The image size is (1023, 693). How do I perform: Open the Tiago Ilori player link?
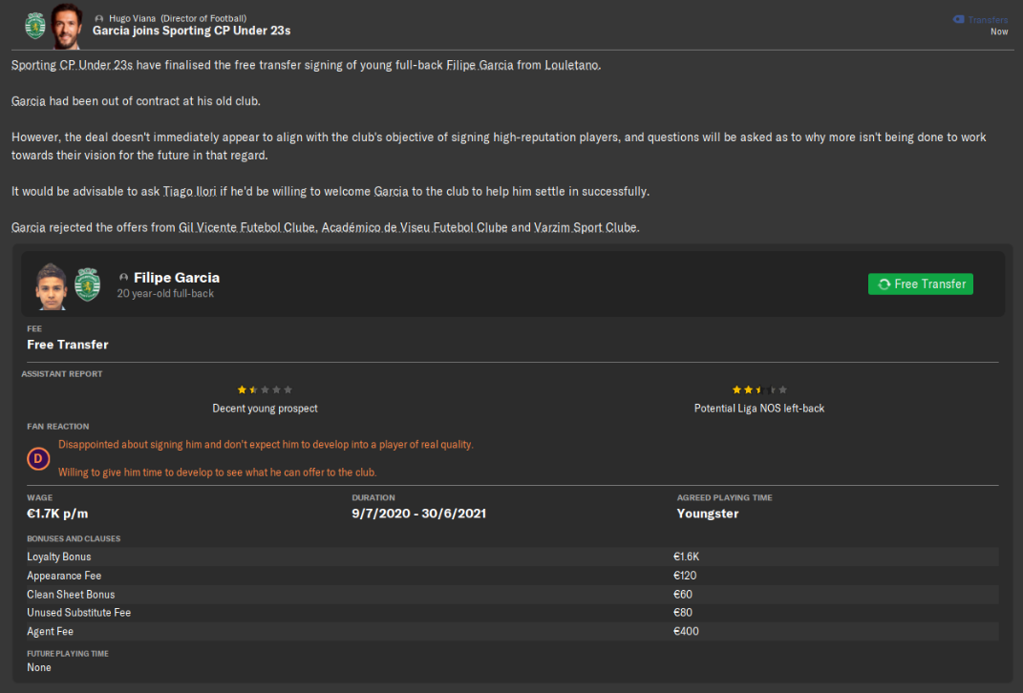(x=189, y=192)
